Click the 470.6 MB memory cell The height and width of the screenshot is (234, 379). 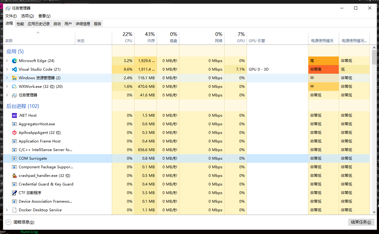tap(146, 87)
